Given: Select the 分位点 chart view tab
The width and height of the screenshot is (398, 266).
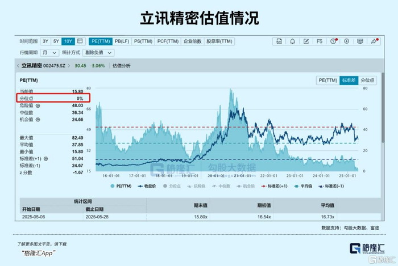Looking at the screenshot, I should [x=367, y=80].
